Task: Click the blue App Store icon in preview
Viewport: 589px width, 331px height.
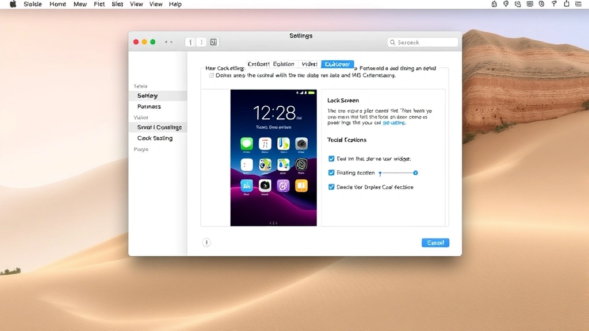Action: click(247, 185)
